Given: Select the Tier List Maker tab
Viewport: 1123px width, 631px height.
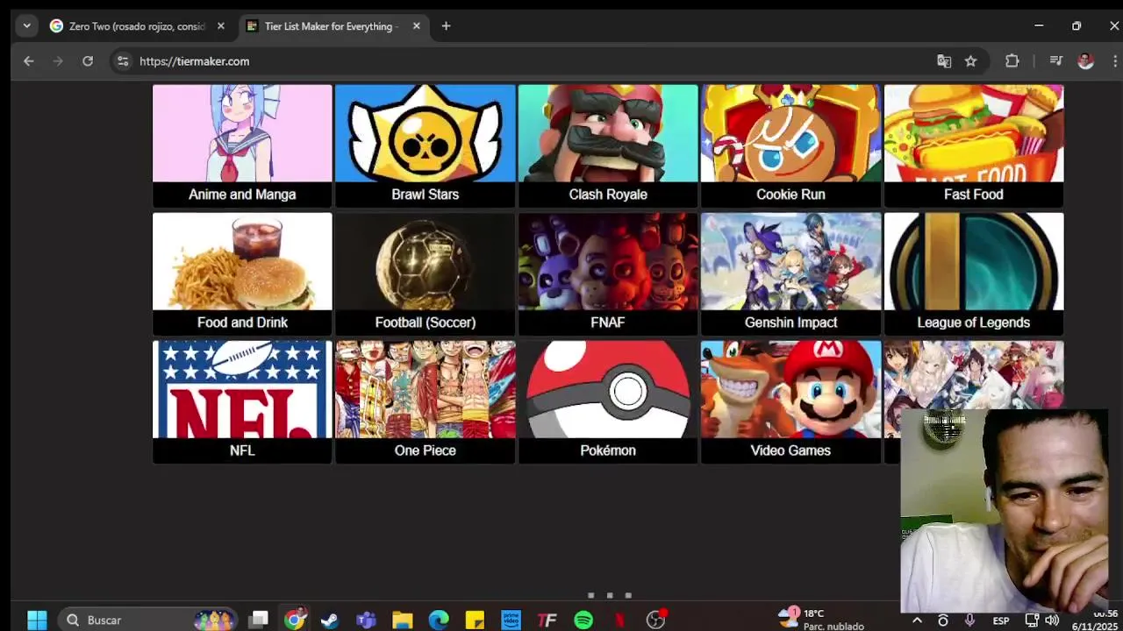Looking at the screenshot, I should coord(332,26).
